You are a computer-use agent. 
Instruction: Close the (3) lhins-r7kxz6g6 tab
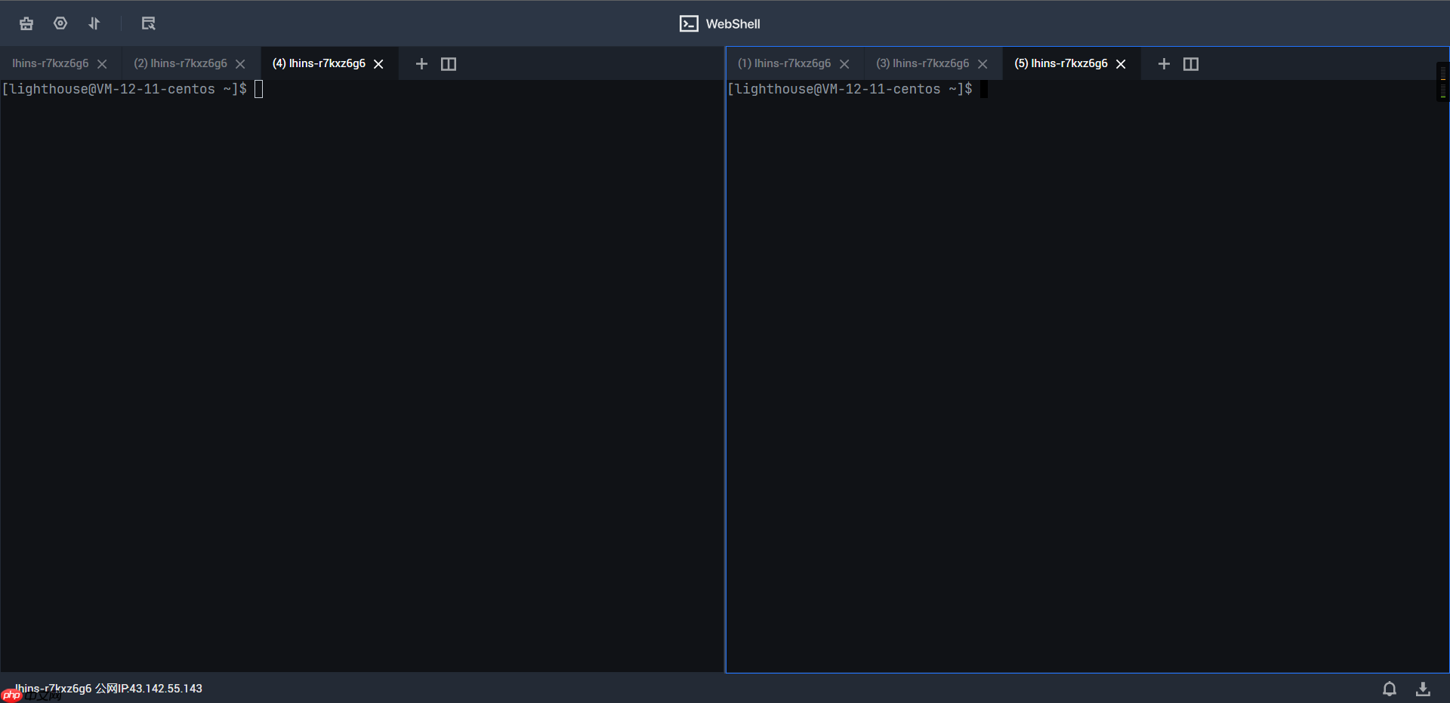983,64
